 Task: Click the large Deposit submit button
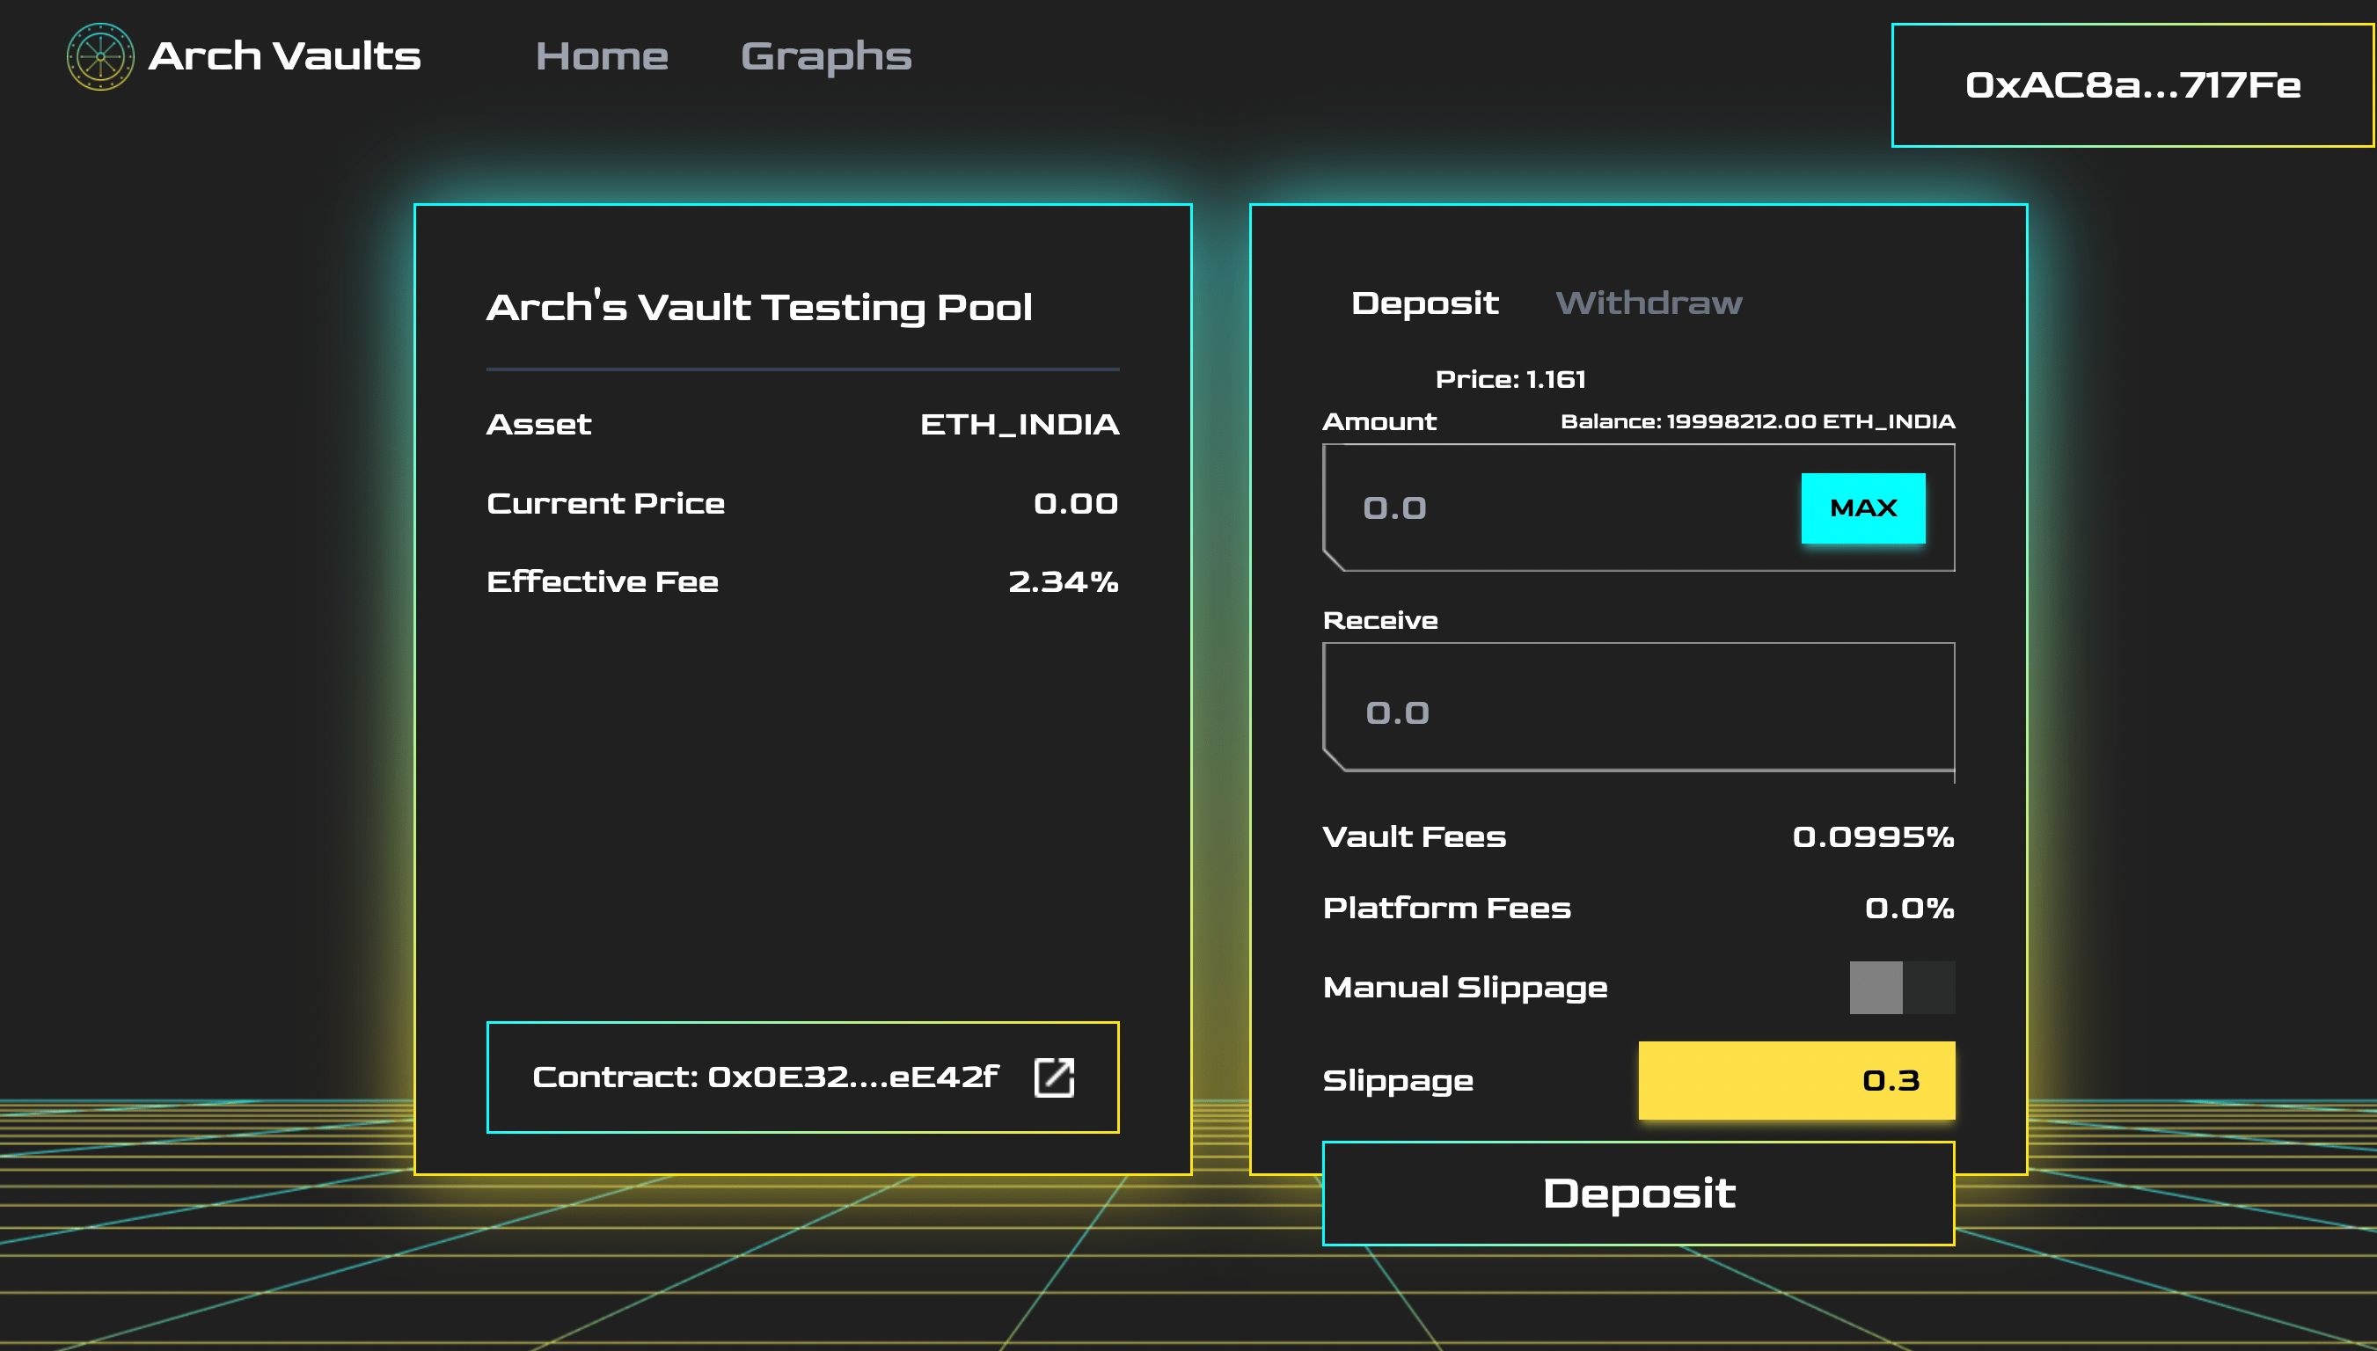point(1639,1194)
